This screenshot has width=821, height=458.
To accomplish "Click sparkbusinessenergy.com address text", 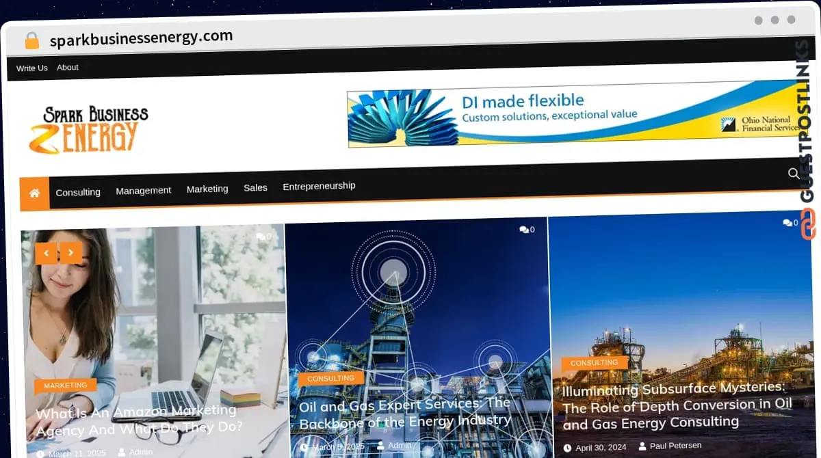I will (141, 38).
